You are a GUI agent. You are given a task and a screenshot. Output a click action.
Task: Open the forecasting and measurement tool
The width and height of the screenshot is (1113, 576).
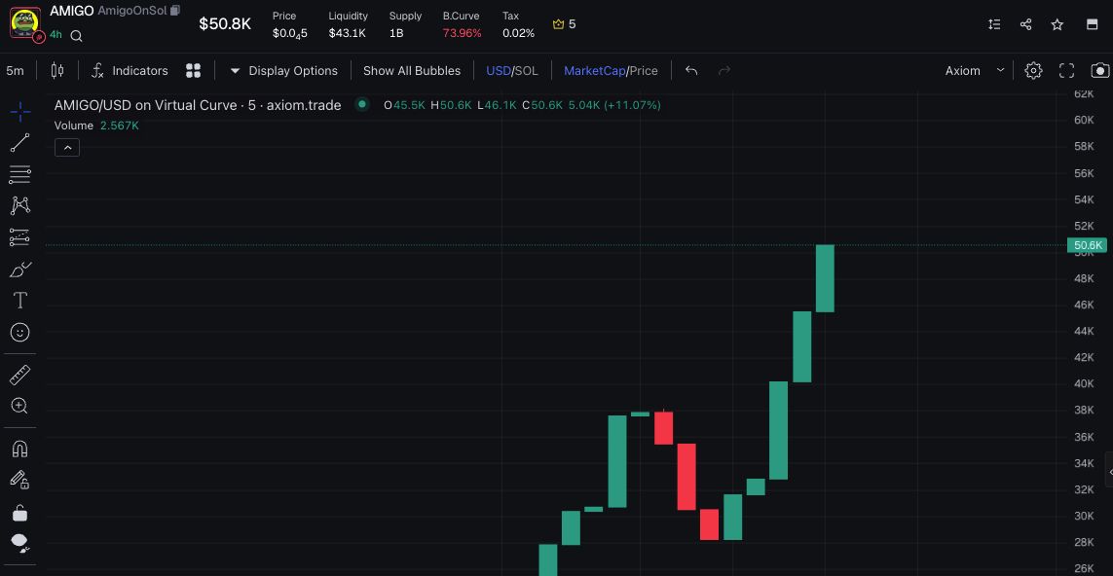click(19, 237)
